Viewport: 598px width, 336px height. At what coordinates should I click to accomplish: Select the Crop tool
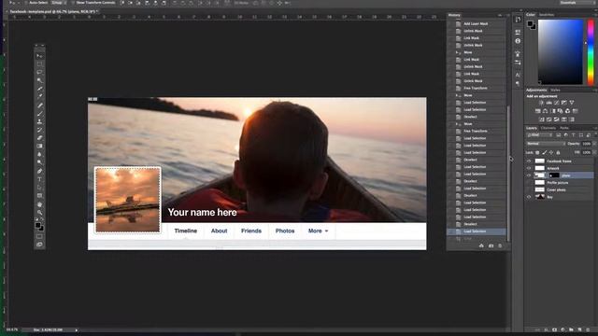tap(39, 89)
